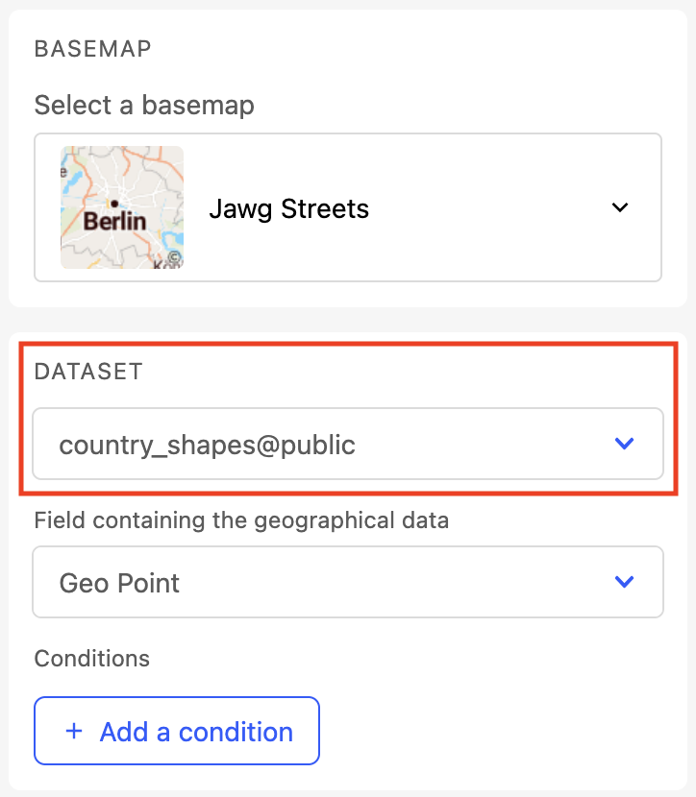Click the Berlin label in the basemap preview
The height and width of the screenshot is (797, 696).
tap(115, 222)
